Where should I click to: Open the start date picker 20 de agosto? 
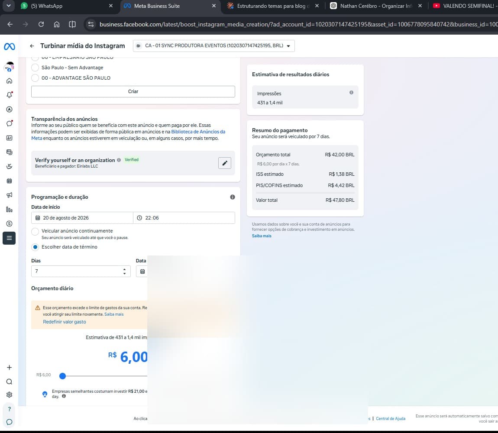pos(82,218)
